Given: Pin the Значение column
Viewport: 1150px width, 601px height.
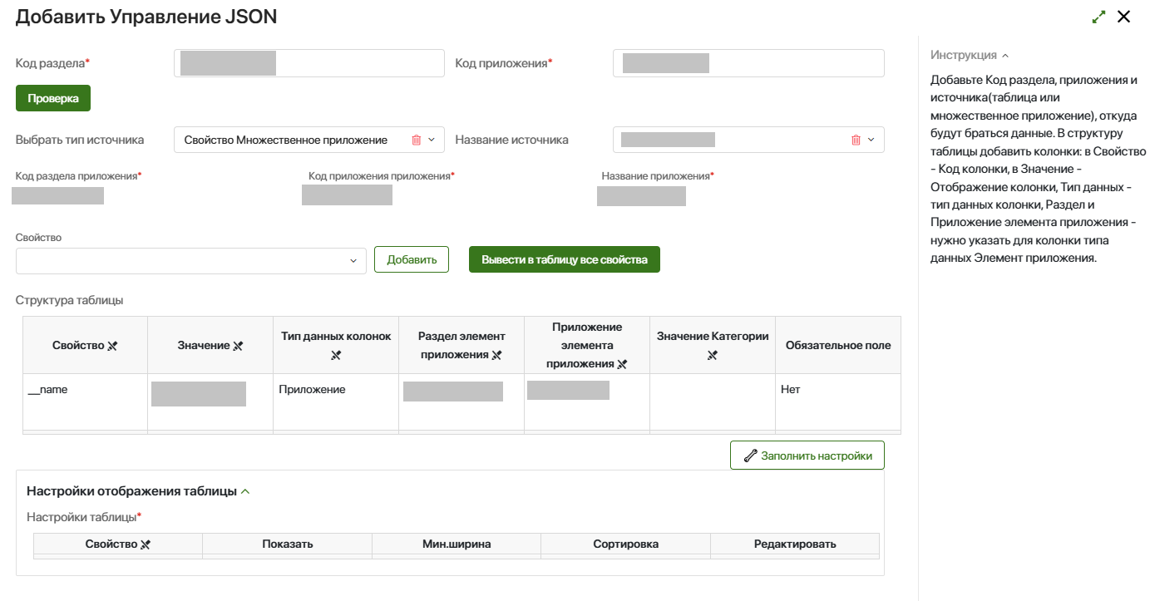Looking at the screenshot, I should coord(238,346).
